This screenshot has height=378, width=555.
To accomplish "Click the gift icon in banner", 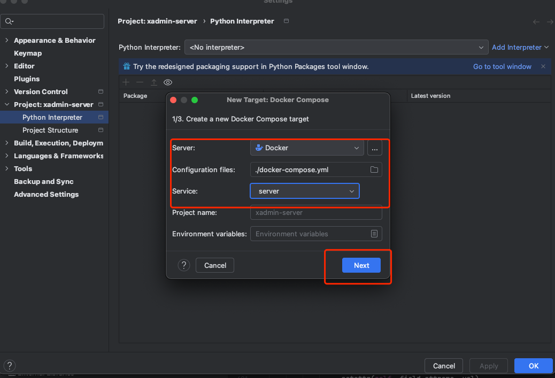I will point(126,66).
